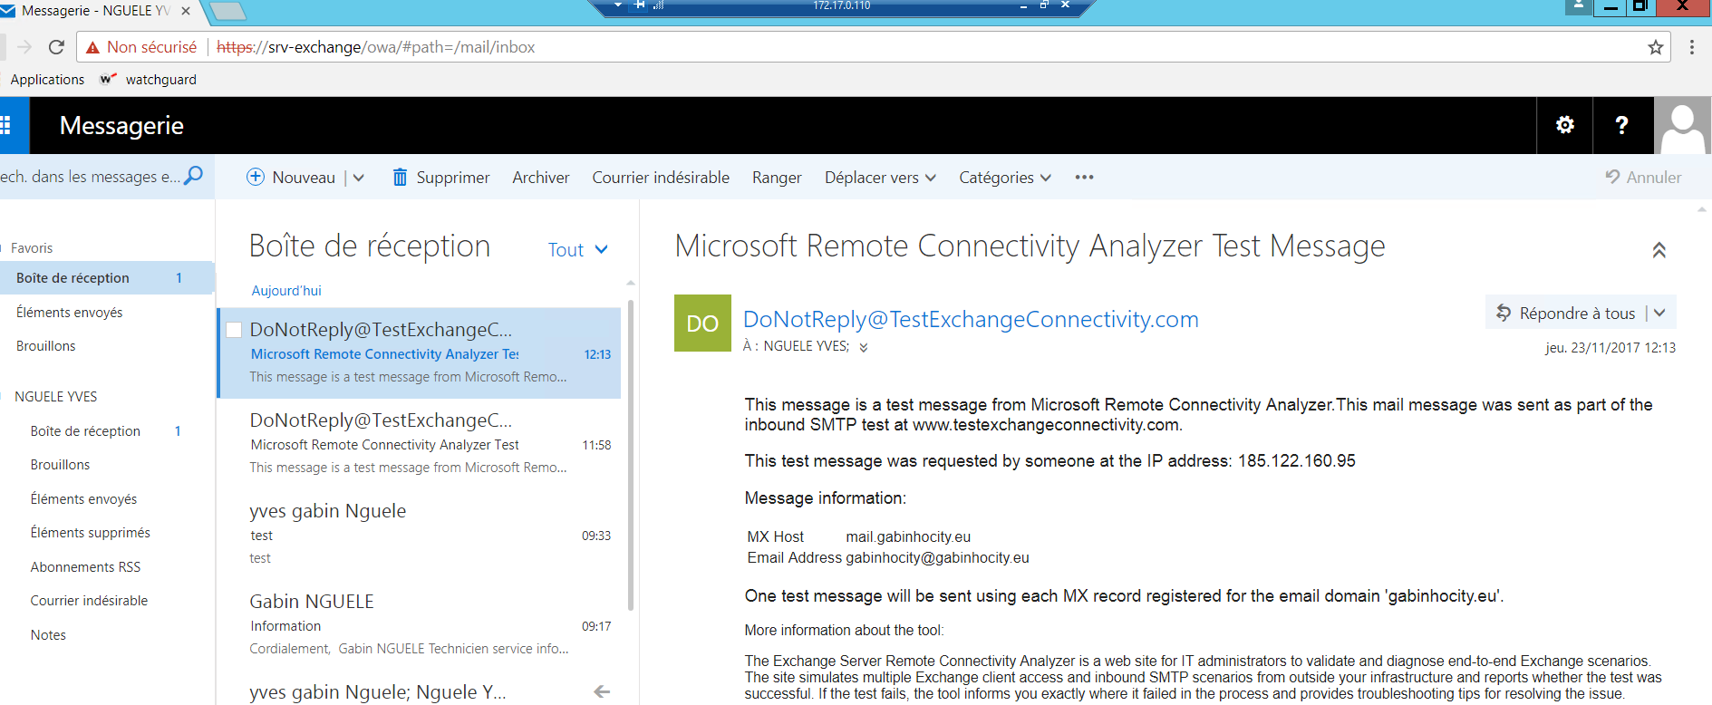
Task: Open the Éléments supprimés folder
Action: click(90, 533)
